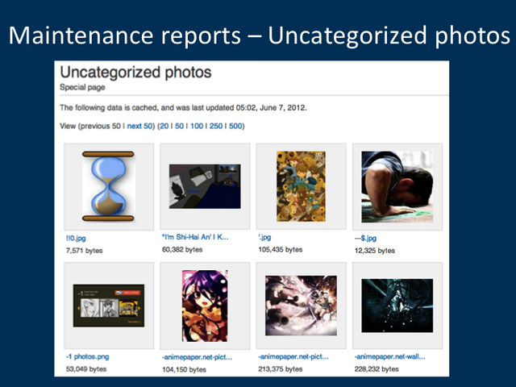516x387 pixels.
Task: Show 500 results per page
Action: coord(235,126)
